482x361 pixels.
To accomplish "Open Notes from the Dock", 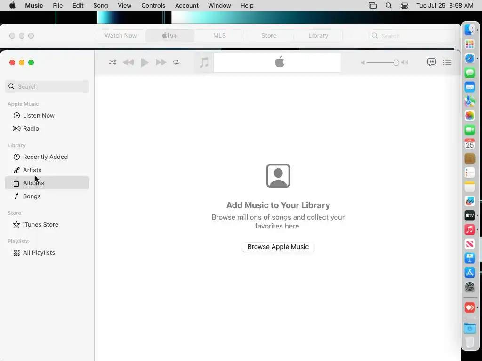I will click(470, 187).
